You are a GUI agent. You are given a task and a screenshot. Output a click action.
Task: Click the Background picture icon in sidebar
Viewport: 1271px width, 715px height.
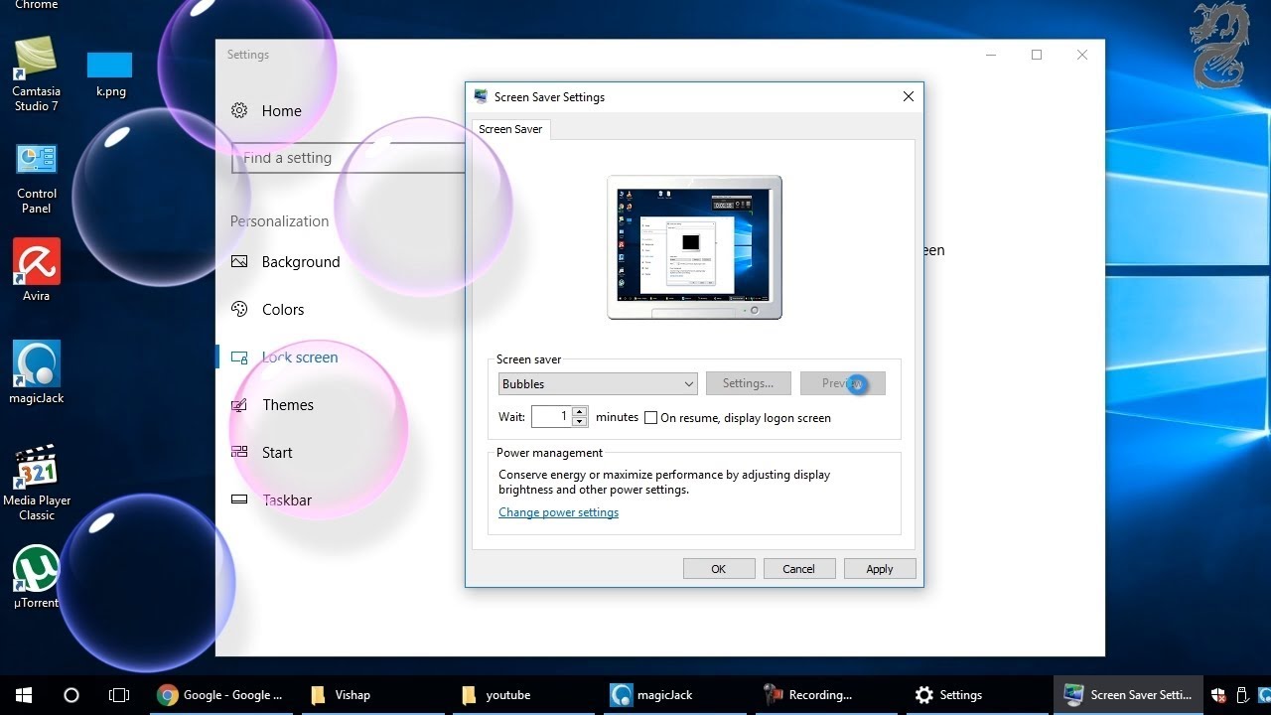tap(239, 261)
